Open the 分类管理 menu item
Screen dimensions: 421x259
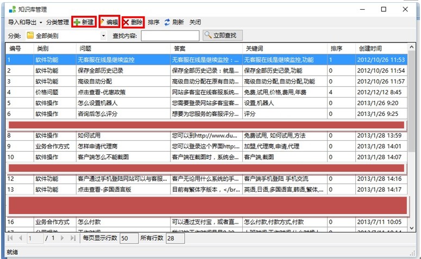[57, 22]
